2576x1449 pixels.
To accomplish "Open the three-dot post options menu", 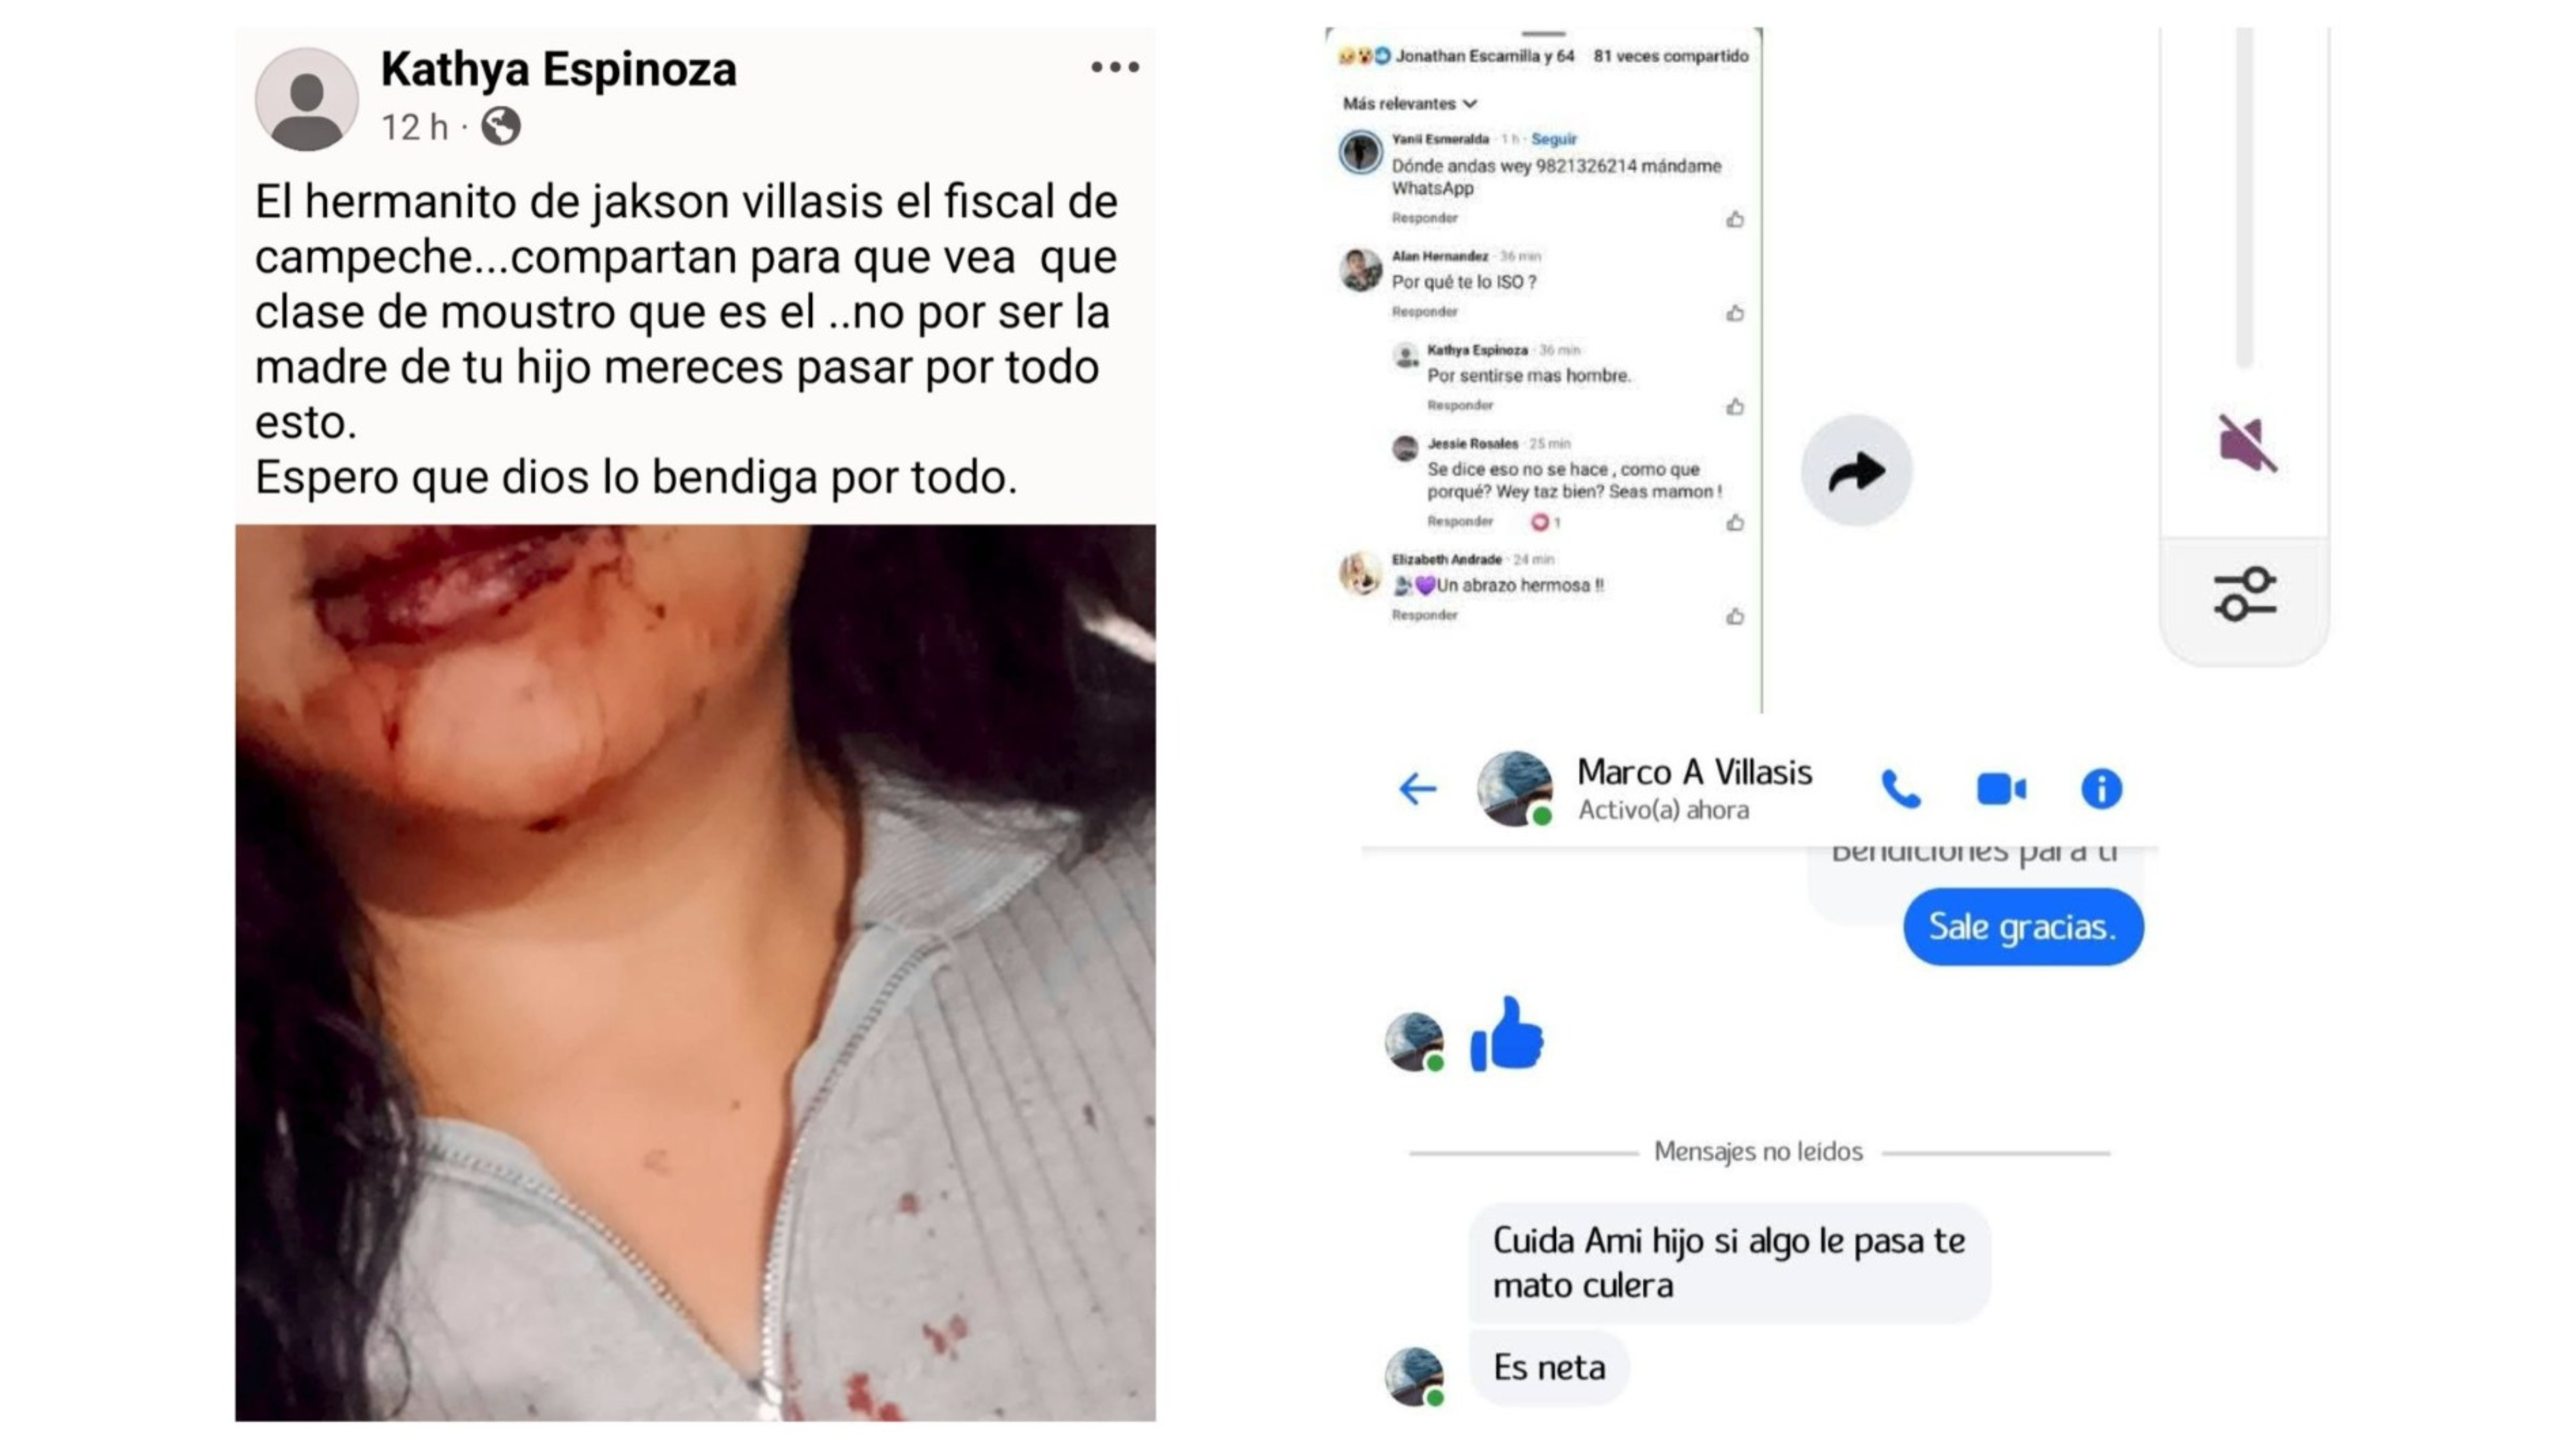I will (x=1115, y=67).
